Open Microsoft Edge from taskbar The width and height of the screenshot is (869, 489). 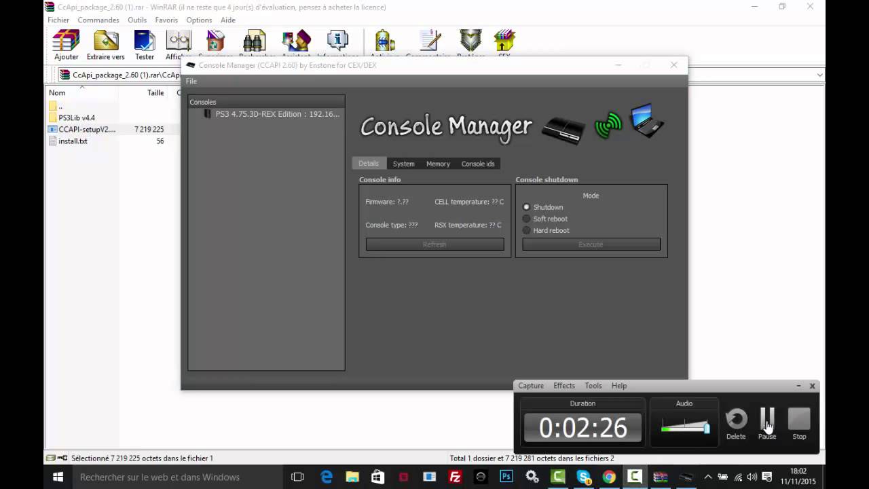[327, 477]
